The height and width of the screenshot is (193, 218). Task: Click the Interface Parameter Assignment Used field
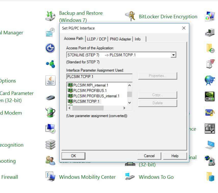click(99, 76)
